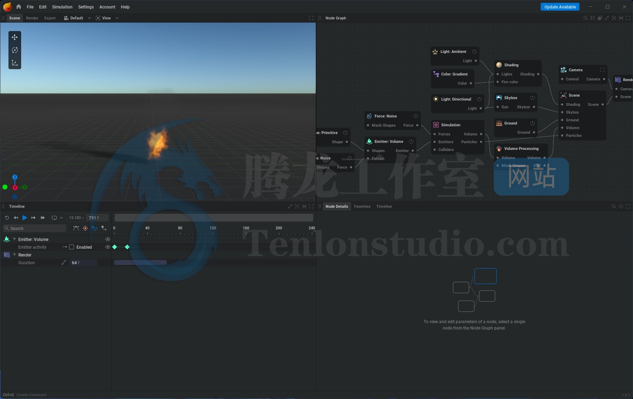Switch to the Favorites tab
Viewport: 633px width, 399px height.
pyautogui.click(x=362, y=206)
